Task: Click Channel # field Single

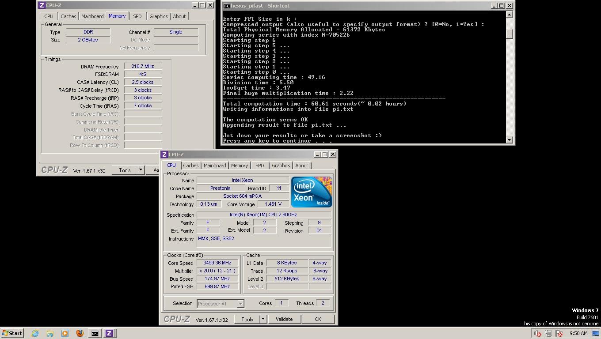Action: coord(176,32)
